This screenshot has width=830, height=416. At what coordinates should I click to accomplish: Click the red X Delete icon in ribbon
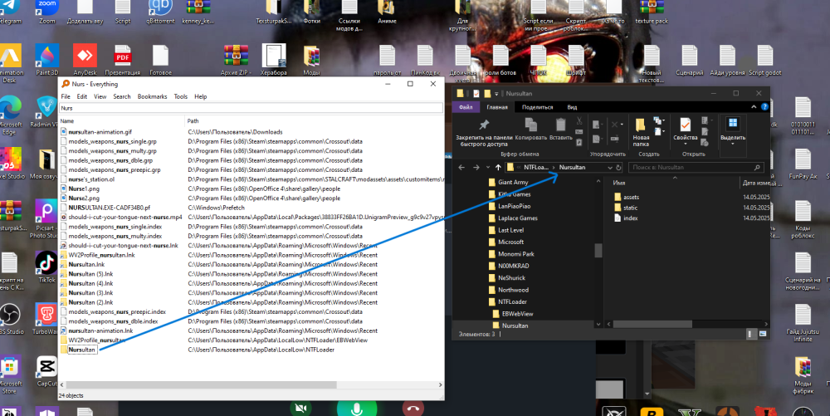[614, 125]
